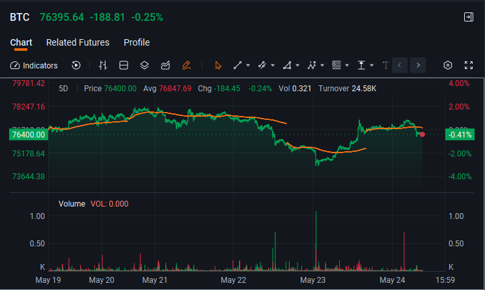Switch to the Related Futures tab
Image resolution: width=485 pixels, height=290 pixels.
(77, 42)
